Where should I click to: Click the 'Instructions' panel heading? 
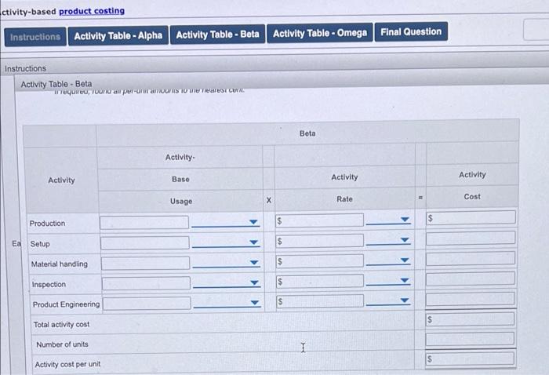click(25, 68)
